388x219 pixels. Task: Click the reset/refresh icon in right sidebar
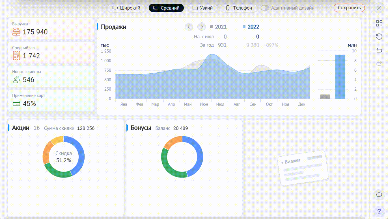(x=379, y=36)
